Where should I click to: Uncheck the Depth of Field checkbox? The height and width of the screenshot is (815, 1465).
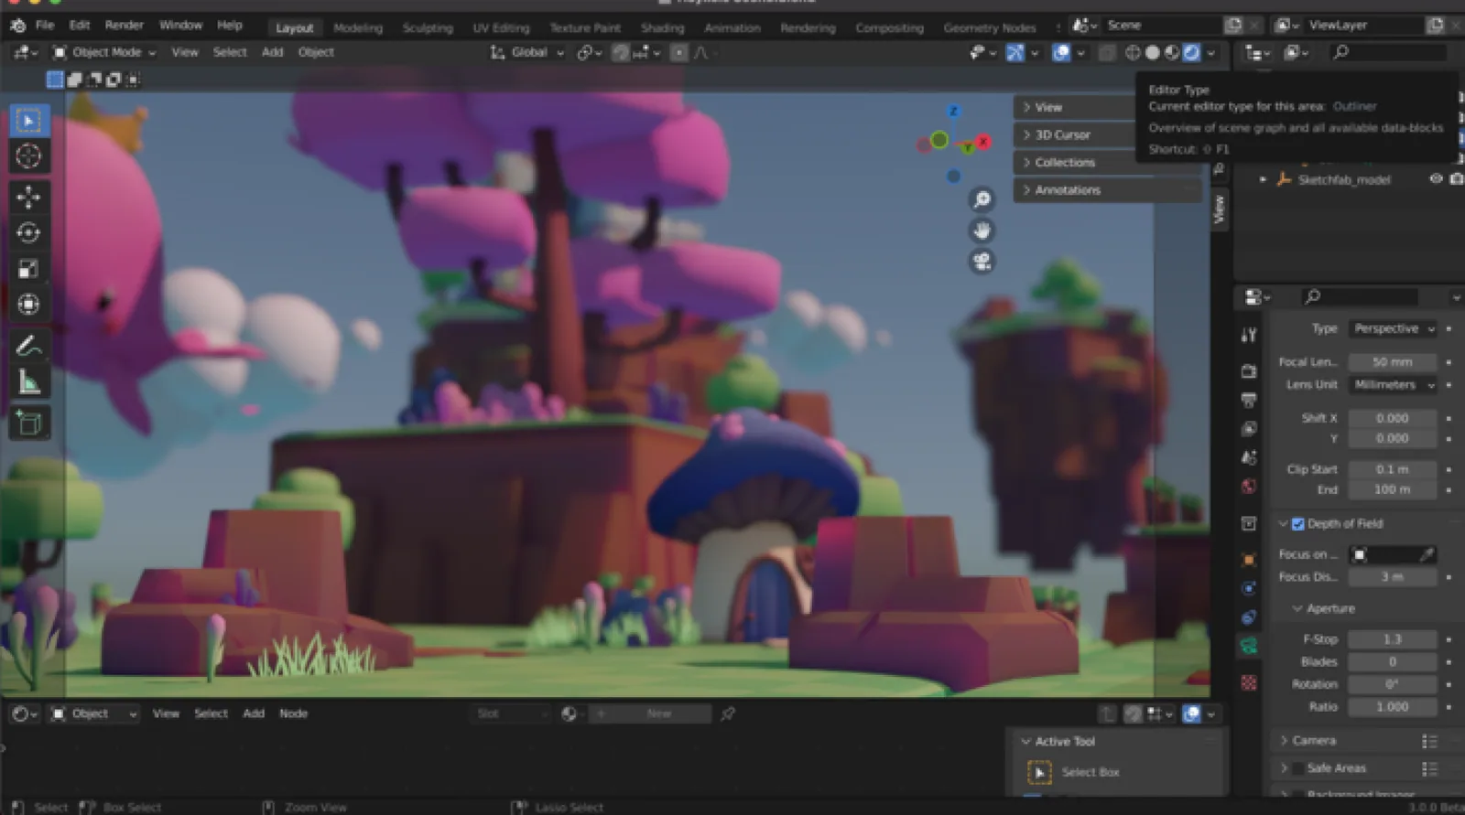tap(1297, 524)
